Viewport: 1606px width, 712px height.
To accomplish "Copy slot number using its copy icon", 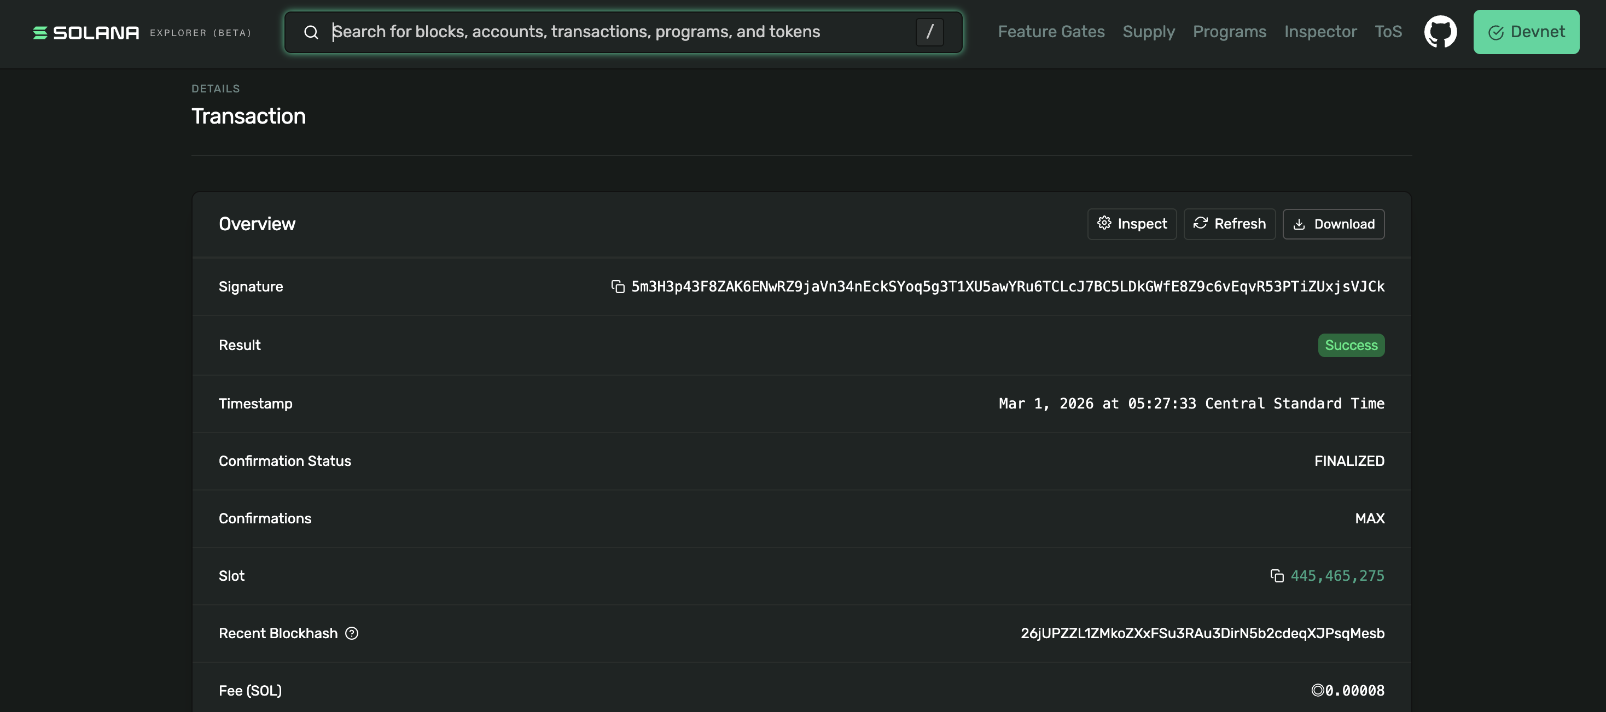I will tap(1276, 576).
